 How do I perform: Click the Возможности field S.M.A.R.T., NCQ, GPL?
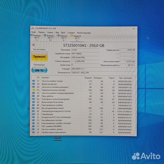coord(104,73)
